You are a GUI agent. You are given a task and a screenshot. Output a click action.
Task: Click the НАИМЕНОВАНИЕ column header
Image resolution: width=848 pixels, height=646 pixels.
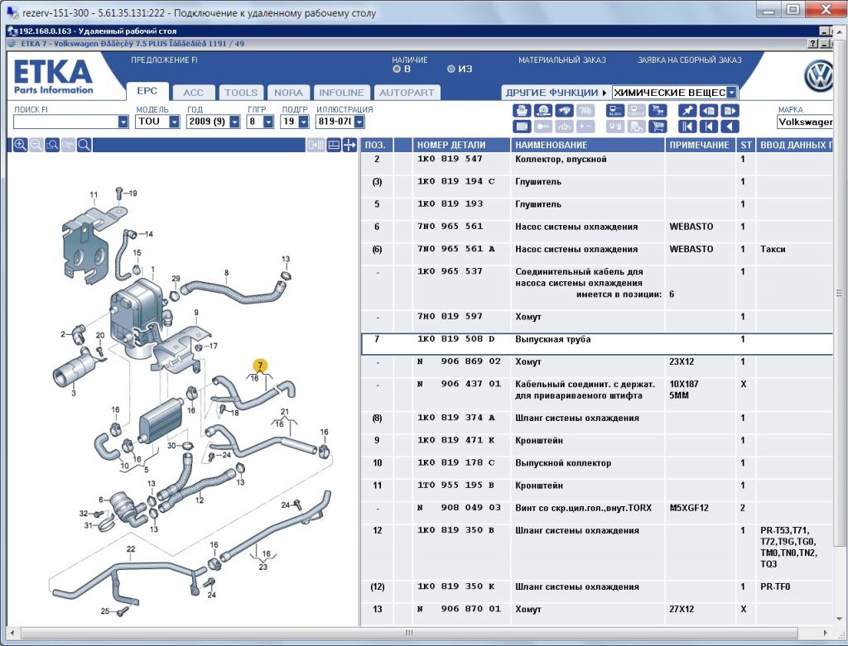coord(588,145)
